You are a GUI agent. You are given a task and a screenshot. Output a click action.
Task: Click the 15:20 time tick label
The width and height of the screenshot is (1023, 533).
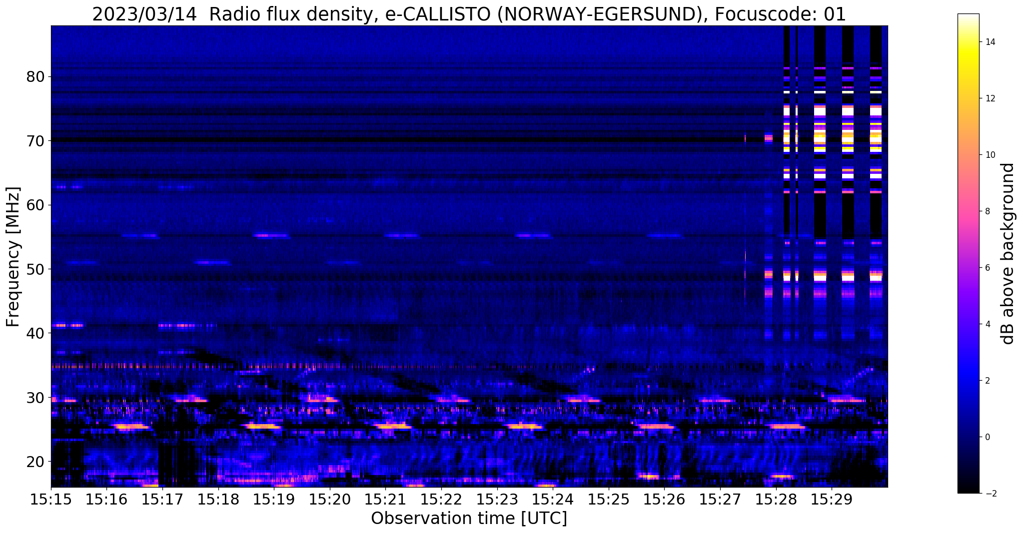coord(330,500)
